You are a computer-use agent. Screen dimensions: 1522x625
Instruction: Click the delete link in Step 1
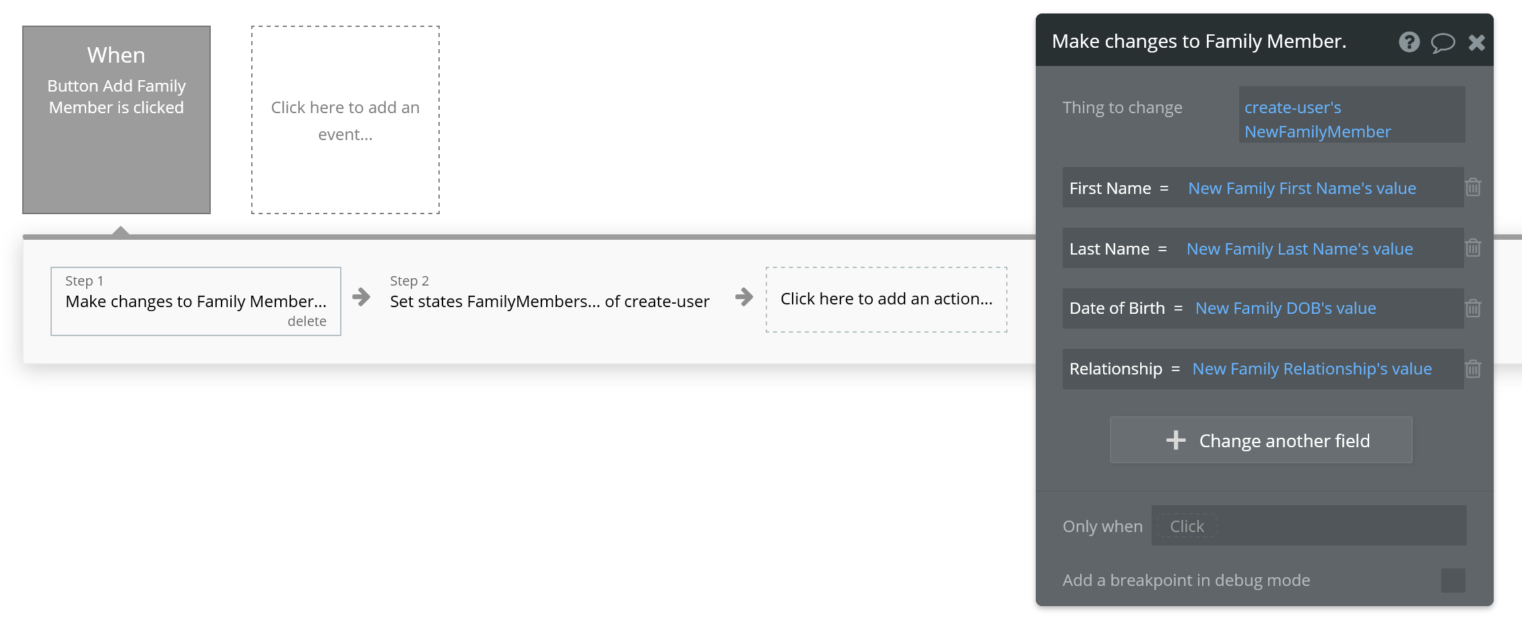pyautogui.click(x=307, y=321)
